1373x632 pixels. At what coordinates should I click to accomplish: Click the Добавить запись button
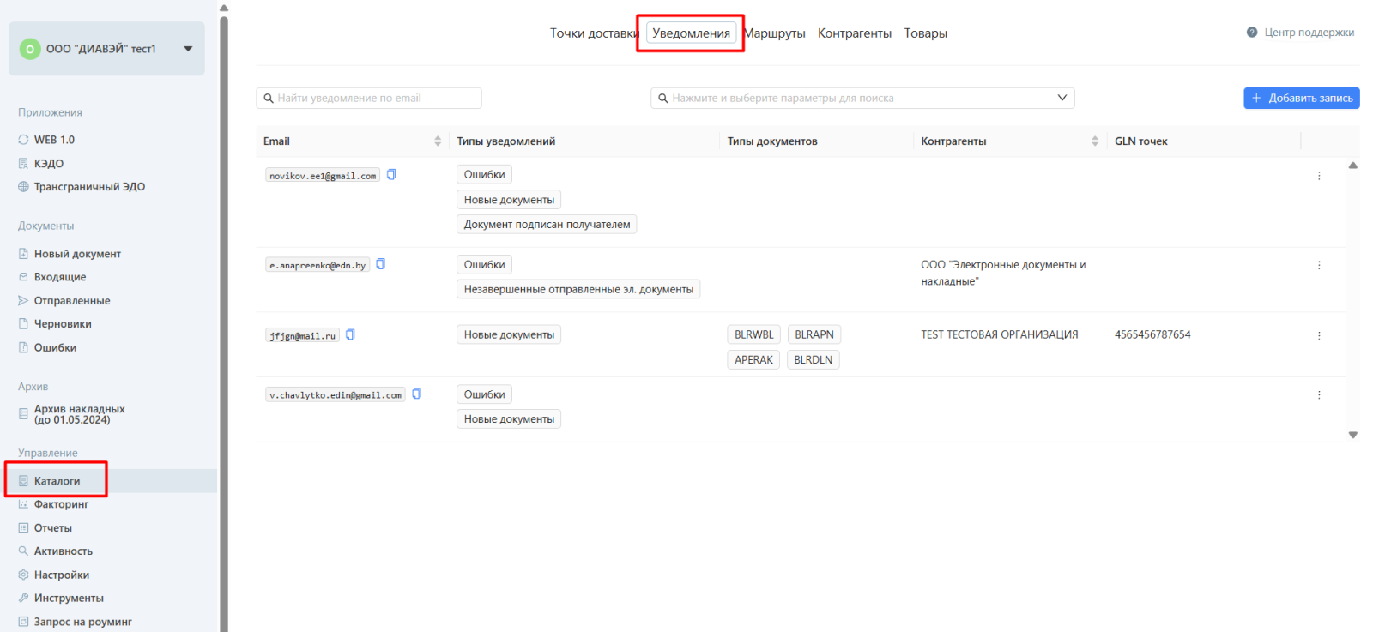tap(1302, 99)
